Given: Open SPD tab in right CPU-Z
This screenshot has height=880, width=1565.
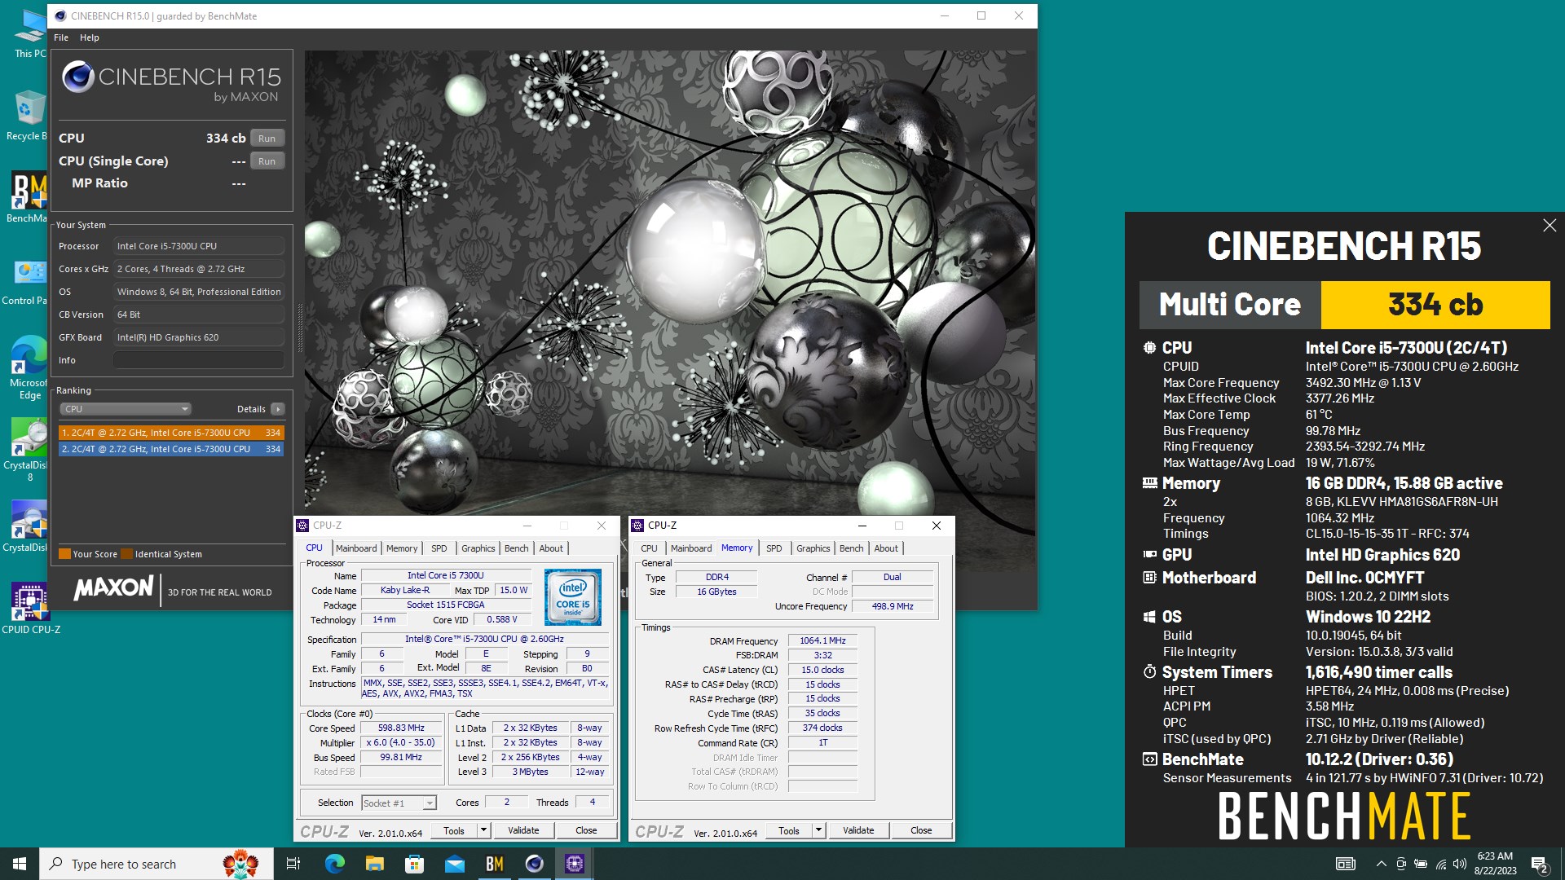Looking at the screenshot, I should point(774,548).
